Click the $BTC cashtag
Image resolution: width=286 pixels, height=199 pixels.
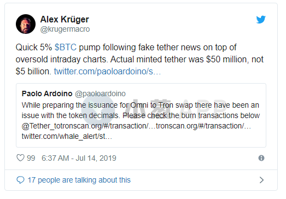coord(66,48)
